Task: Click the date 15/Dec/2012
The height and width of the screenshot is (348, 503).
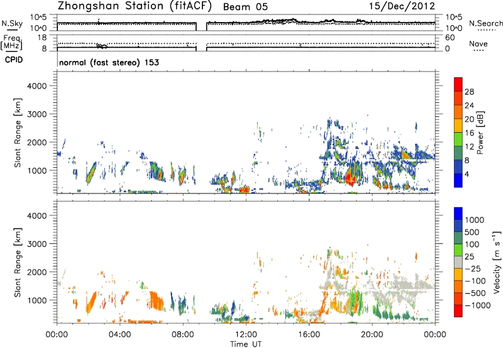Action: point(402,6)
